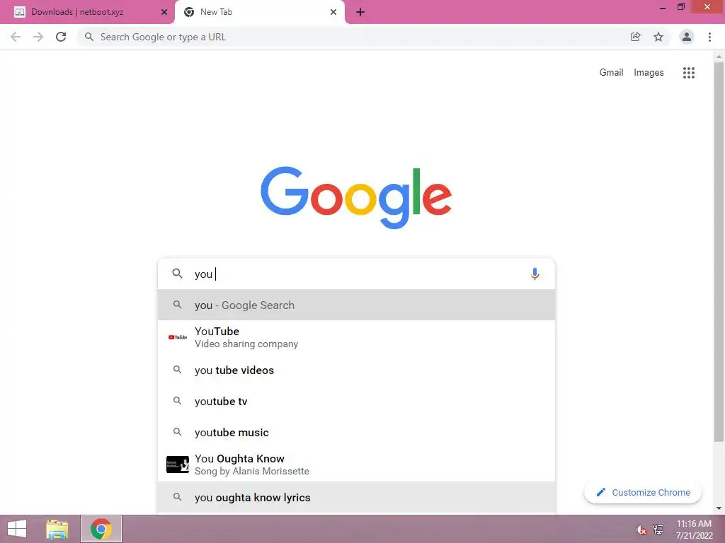The width and height of the screenshot is (725, 543).
Task: Open File Explorer from the taskbar
Action: (57, 529)
